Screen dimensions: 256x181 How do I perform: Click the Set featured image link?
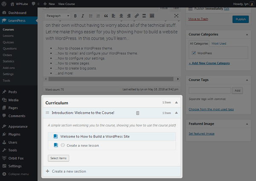[x=202, y=134]
